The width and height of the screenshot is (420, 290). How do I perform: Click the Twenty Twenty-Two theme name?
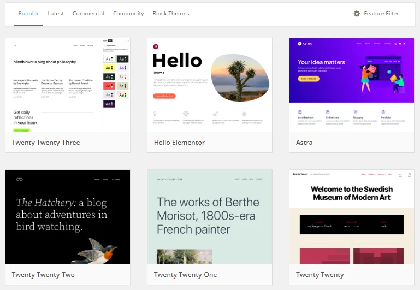pyautogui.click(x=43, y=275)
